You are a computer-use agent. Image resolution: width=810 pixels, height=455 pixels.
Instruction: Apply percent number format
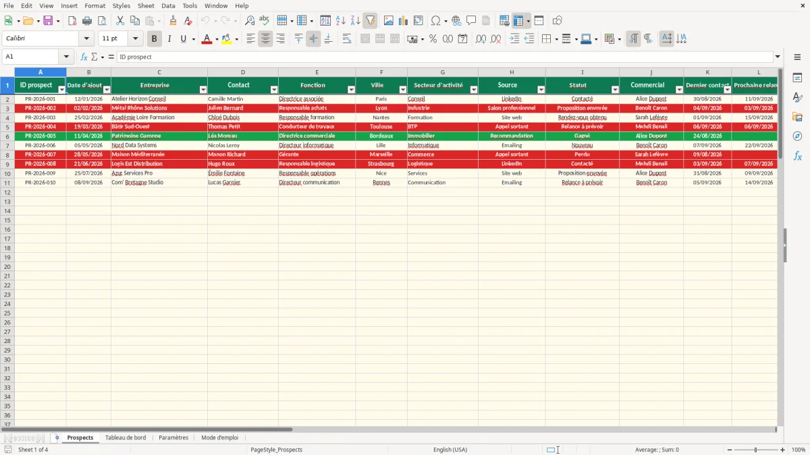[x=433, y=39]
